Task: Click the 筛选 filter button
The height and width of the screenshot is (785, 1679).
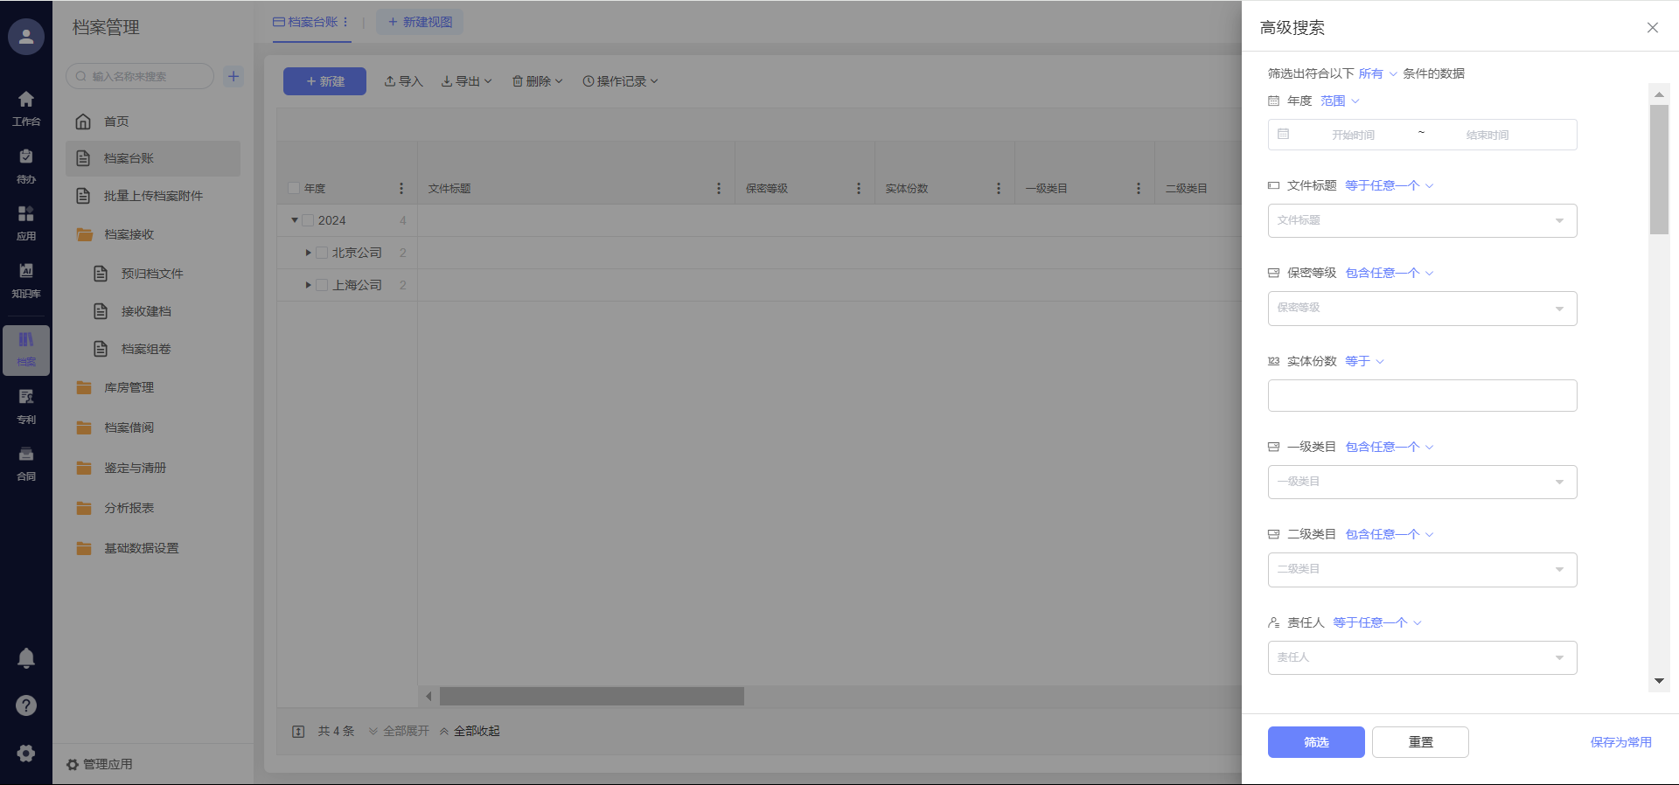Action: tap(1315, 742)
